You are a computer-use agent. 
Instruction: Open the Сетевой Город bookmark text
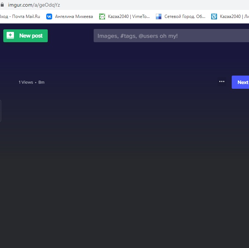[185, 16]
